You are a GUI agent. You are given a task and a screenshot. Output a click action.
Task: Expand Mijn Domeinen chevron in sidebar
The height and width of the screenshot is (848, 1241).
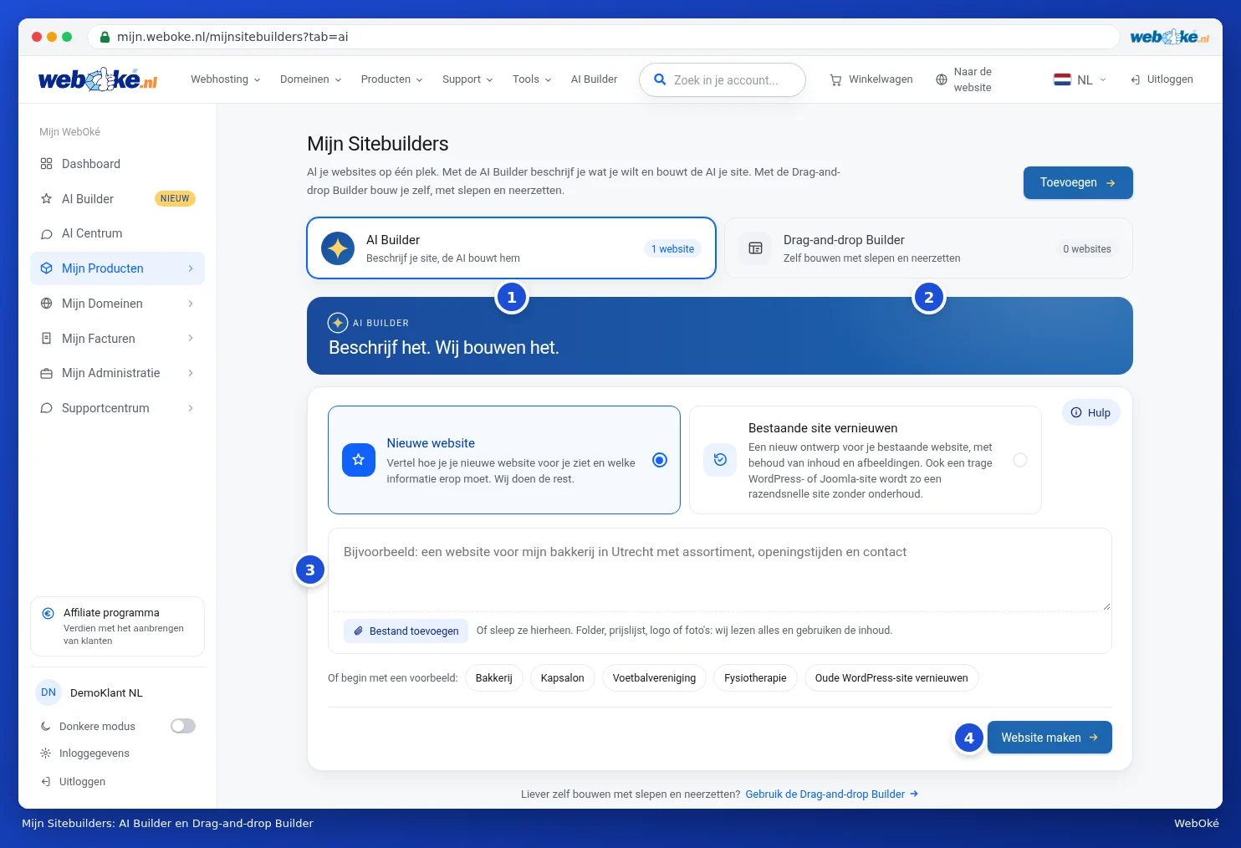(x=191, y=304)
